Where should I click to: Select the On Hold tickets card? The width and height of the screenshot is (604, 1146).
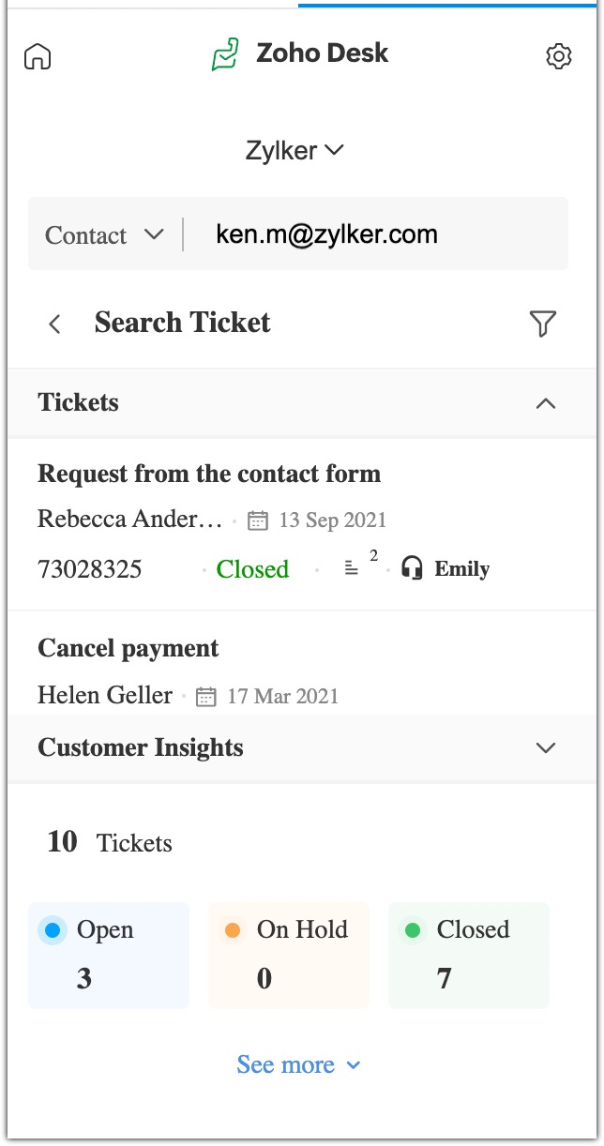click(x=289, y=955)
